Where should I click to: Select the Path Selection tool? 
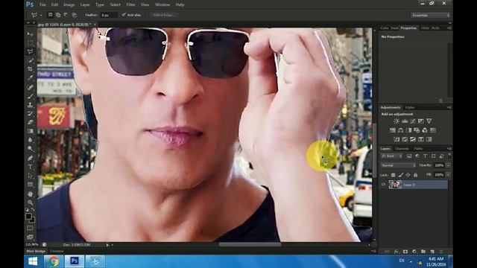tap(30, 176)
